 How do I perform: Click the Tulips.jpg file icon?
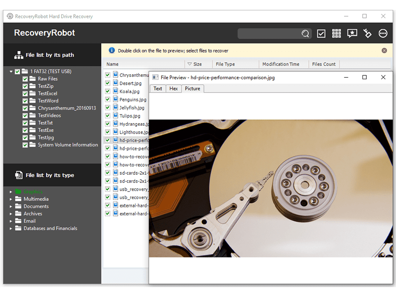point(115,115)
